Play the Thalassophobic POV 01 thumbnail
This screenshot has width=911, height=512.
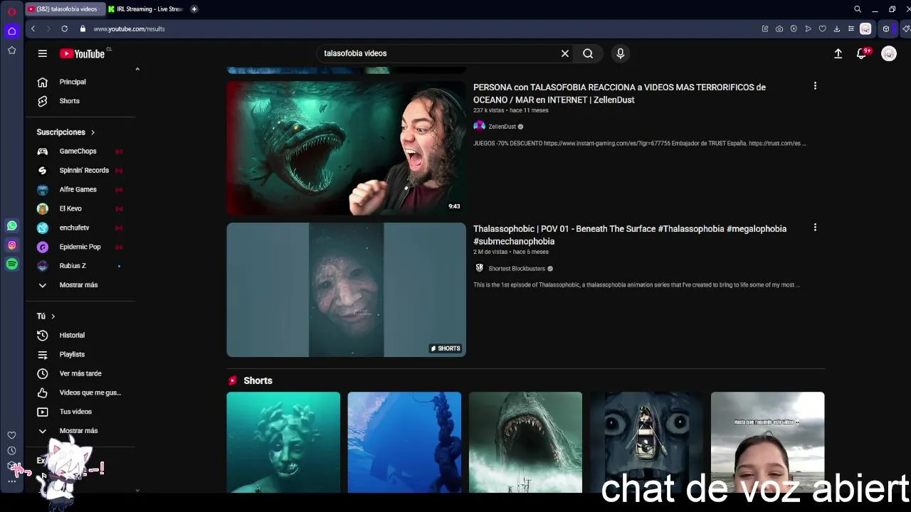click(x=346, y=289)
